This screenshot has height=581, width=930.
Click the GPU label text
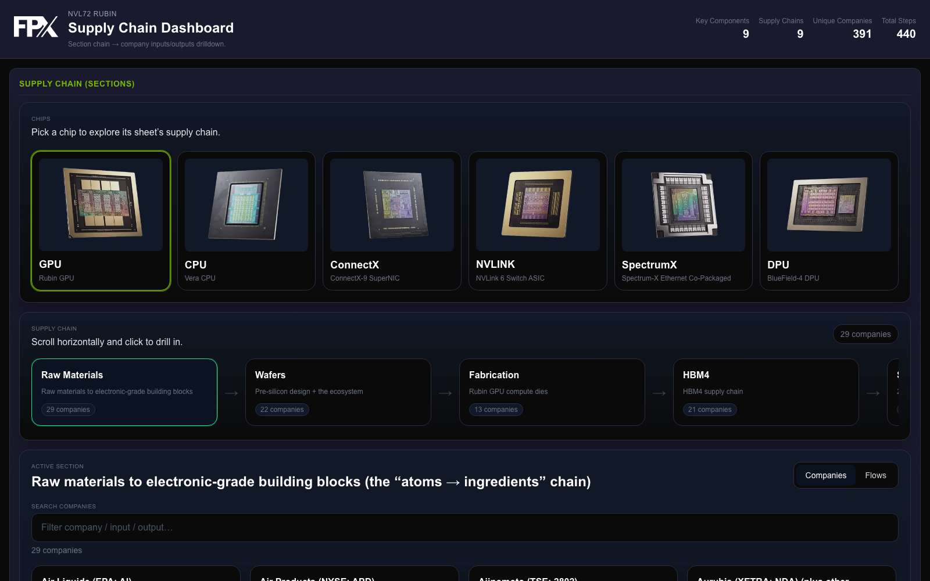pyautogui.click(x=50, y=264)
